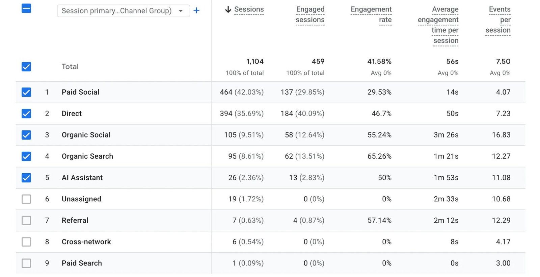
Task: Sort by the Engaged sessions column header
Action: [310, 15]
